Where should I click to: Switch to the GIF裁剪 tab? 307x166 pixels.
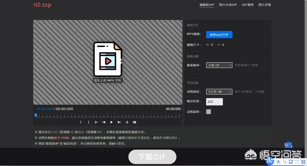click(x=248, y=5)
